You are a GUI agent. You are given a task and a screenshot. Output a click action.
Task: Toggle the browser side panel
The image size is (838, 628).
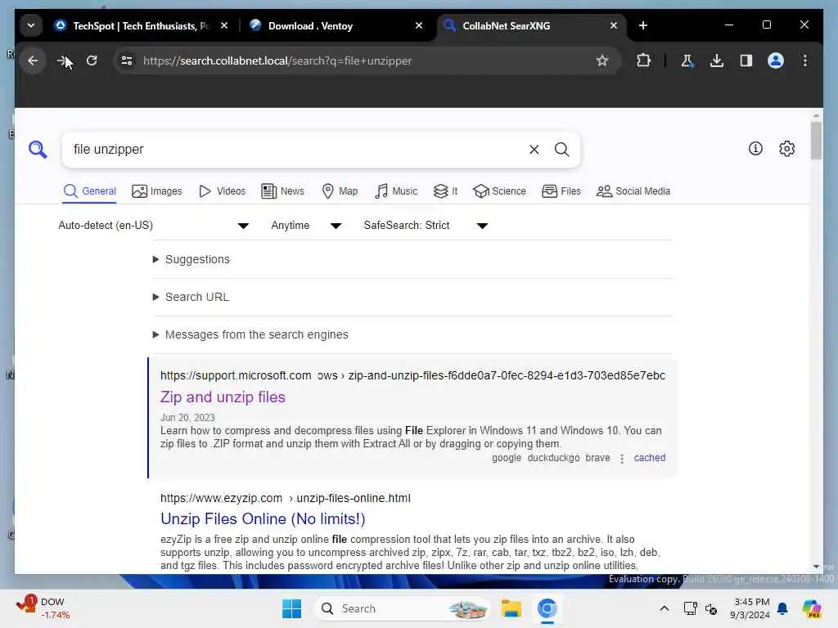tap(746, 61)
